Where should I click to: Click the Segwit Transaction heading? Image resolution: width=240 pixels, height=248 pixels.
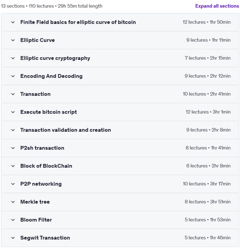tap(45, 238)
